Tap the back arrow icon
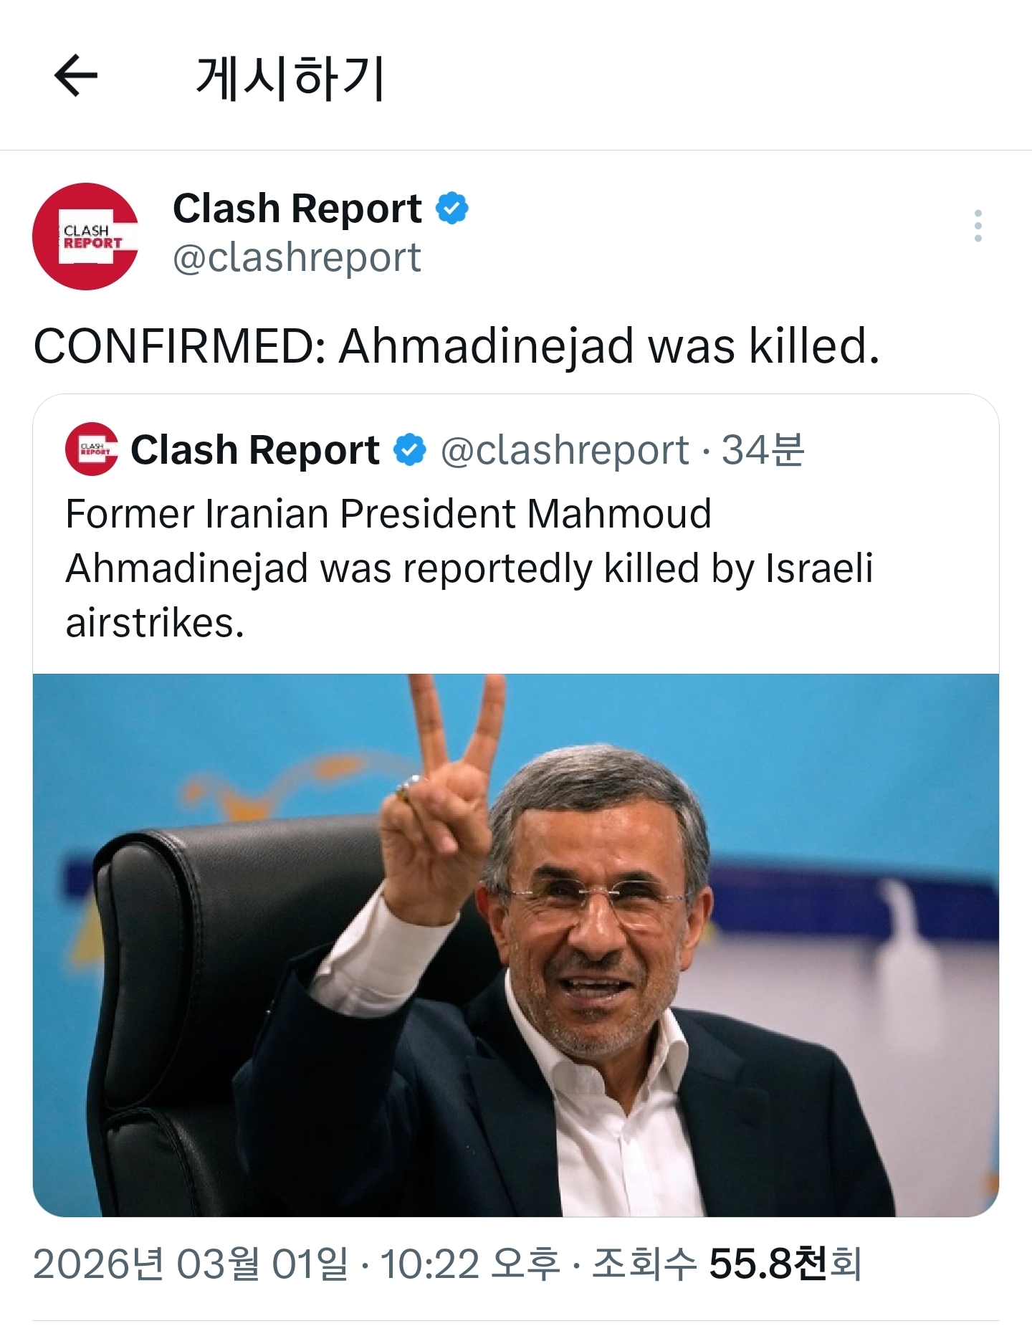The image size is (1032, 1326). (x=76, y=75)
